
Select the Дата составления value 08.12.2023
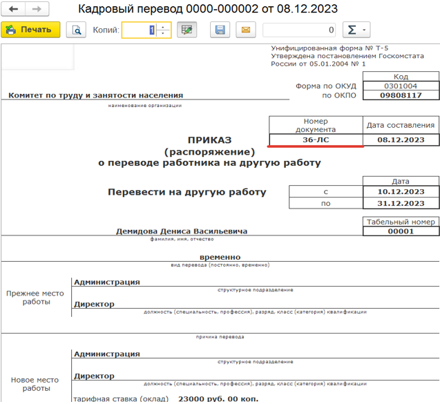click(x=401, y=140)
